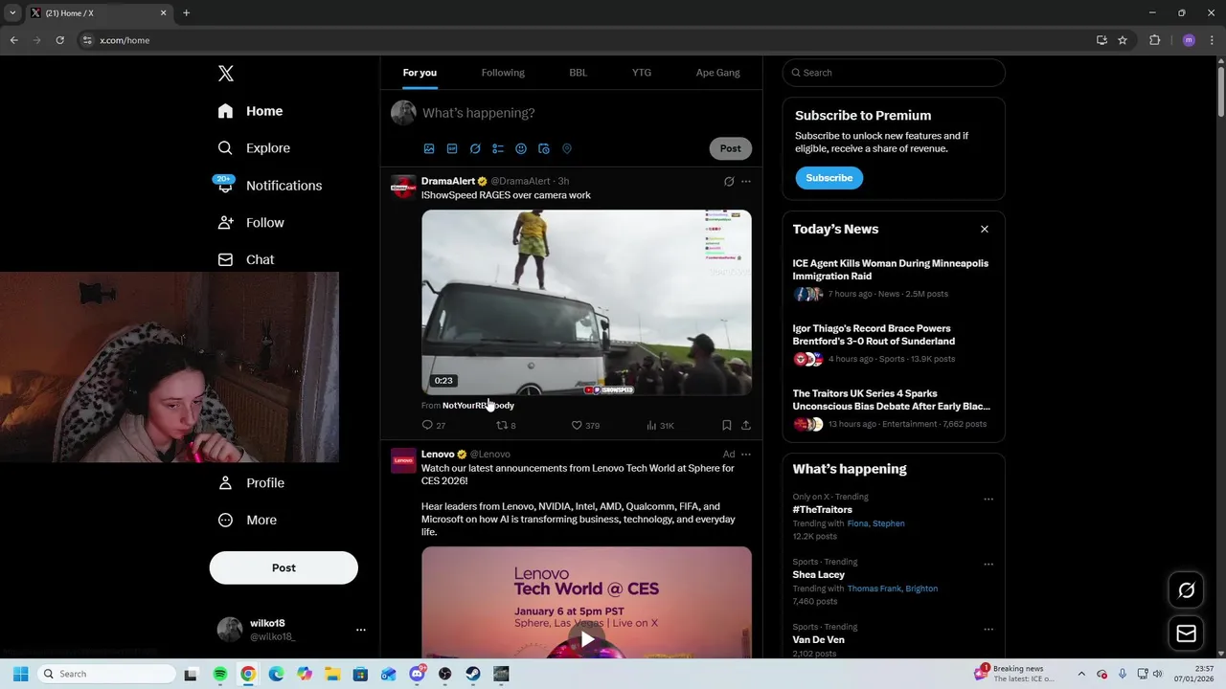Open wilko18 account options ellipsis
The width and height of the screenshot is (1226, 689).
[361, 630]
